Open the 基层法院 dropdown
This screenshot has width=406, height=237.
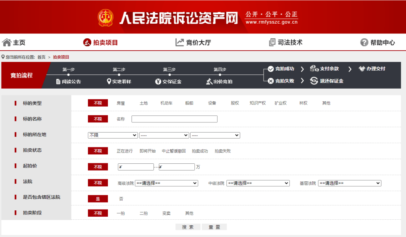[x=350, y=183]
